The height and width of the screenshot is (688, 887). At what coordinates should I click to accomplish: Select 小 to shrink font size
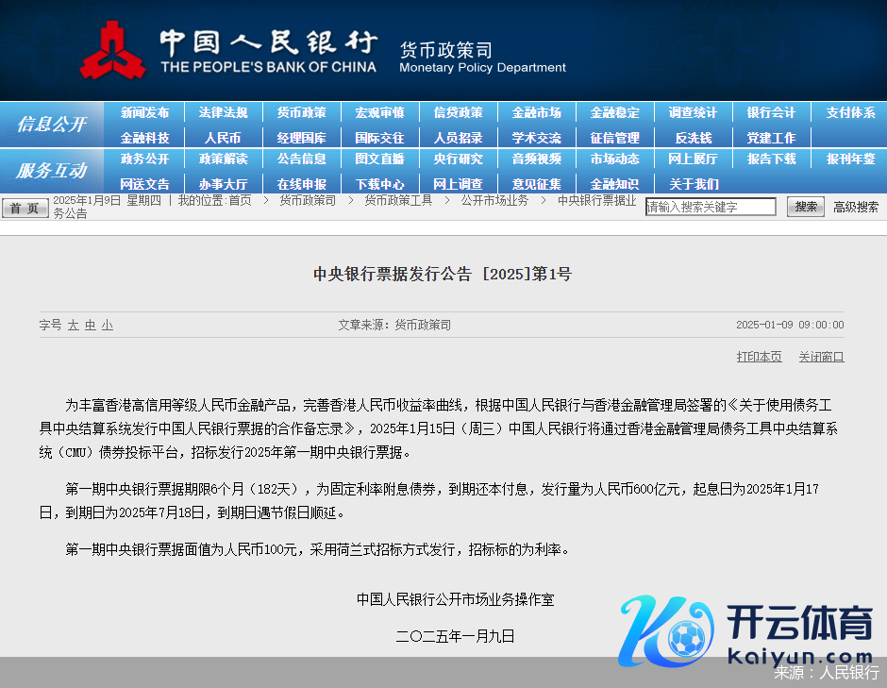coord(107,325)
